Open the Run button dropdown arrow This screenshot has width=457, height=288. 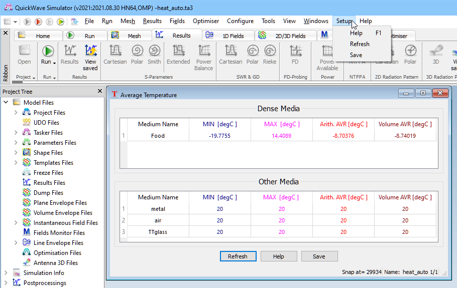point(55,62)
